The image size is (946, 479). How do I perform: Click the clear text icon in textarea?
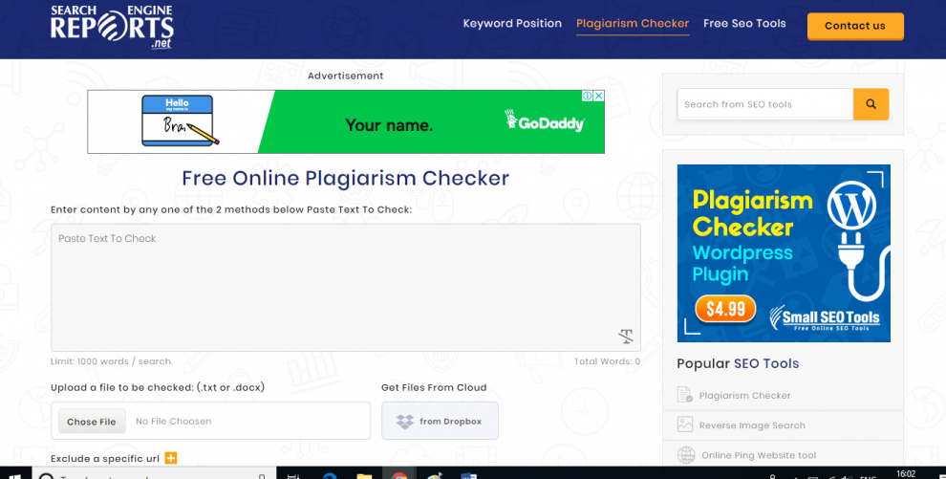(x=626, y=336)
